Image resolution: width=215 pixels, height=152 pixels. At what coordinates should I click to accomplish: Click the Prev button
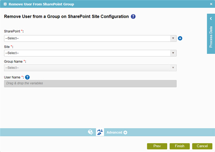click(157, 146)
